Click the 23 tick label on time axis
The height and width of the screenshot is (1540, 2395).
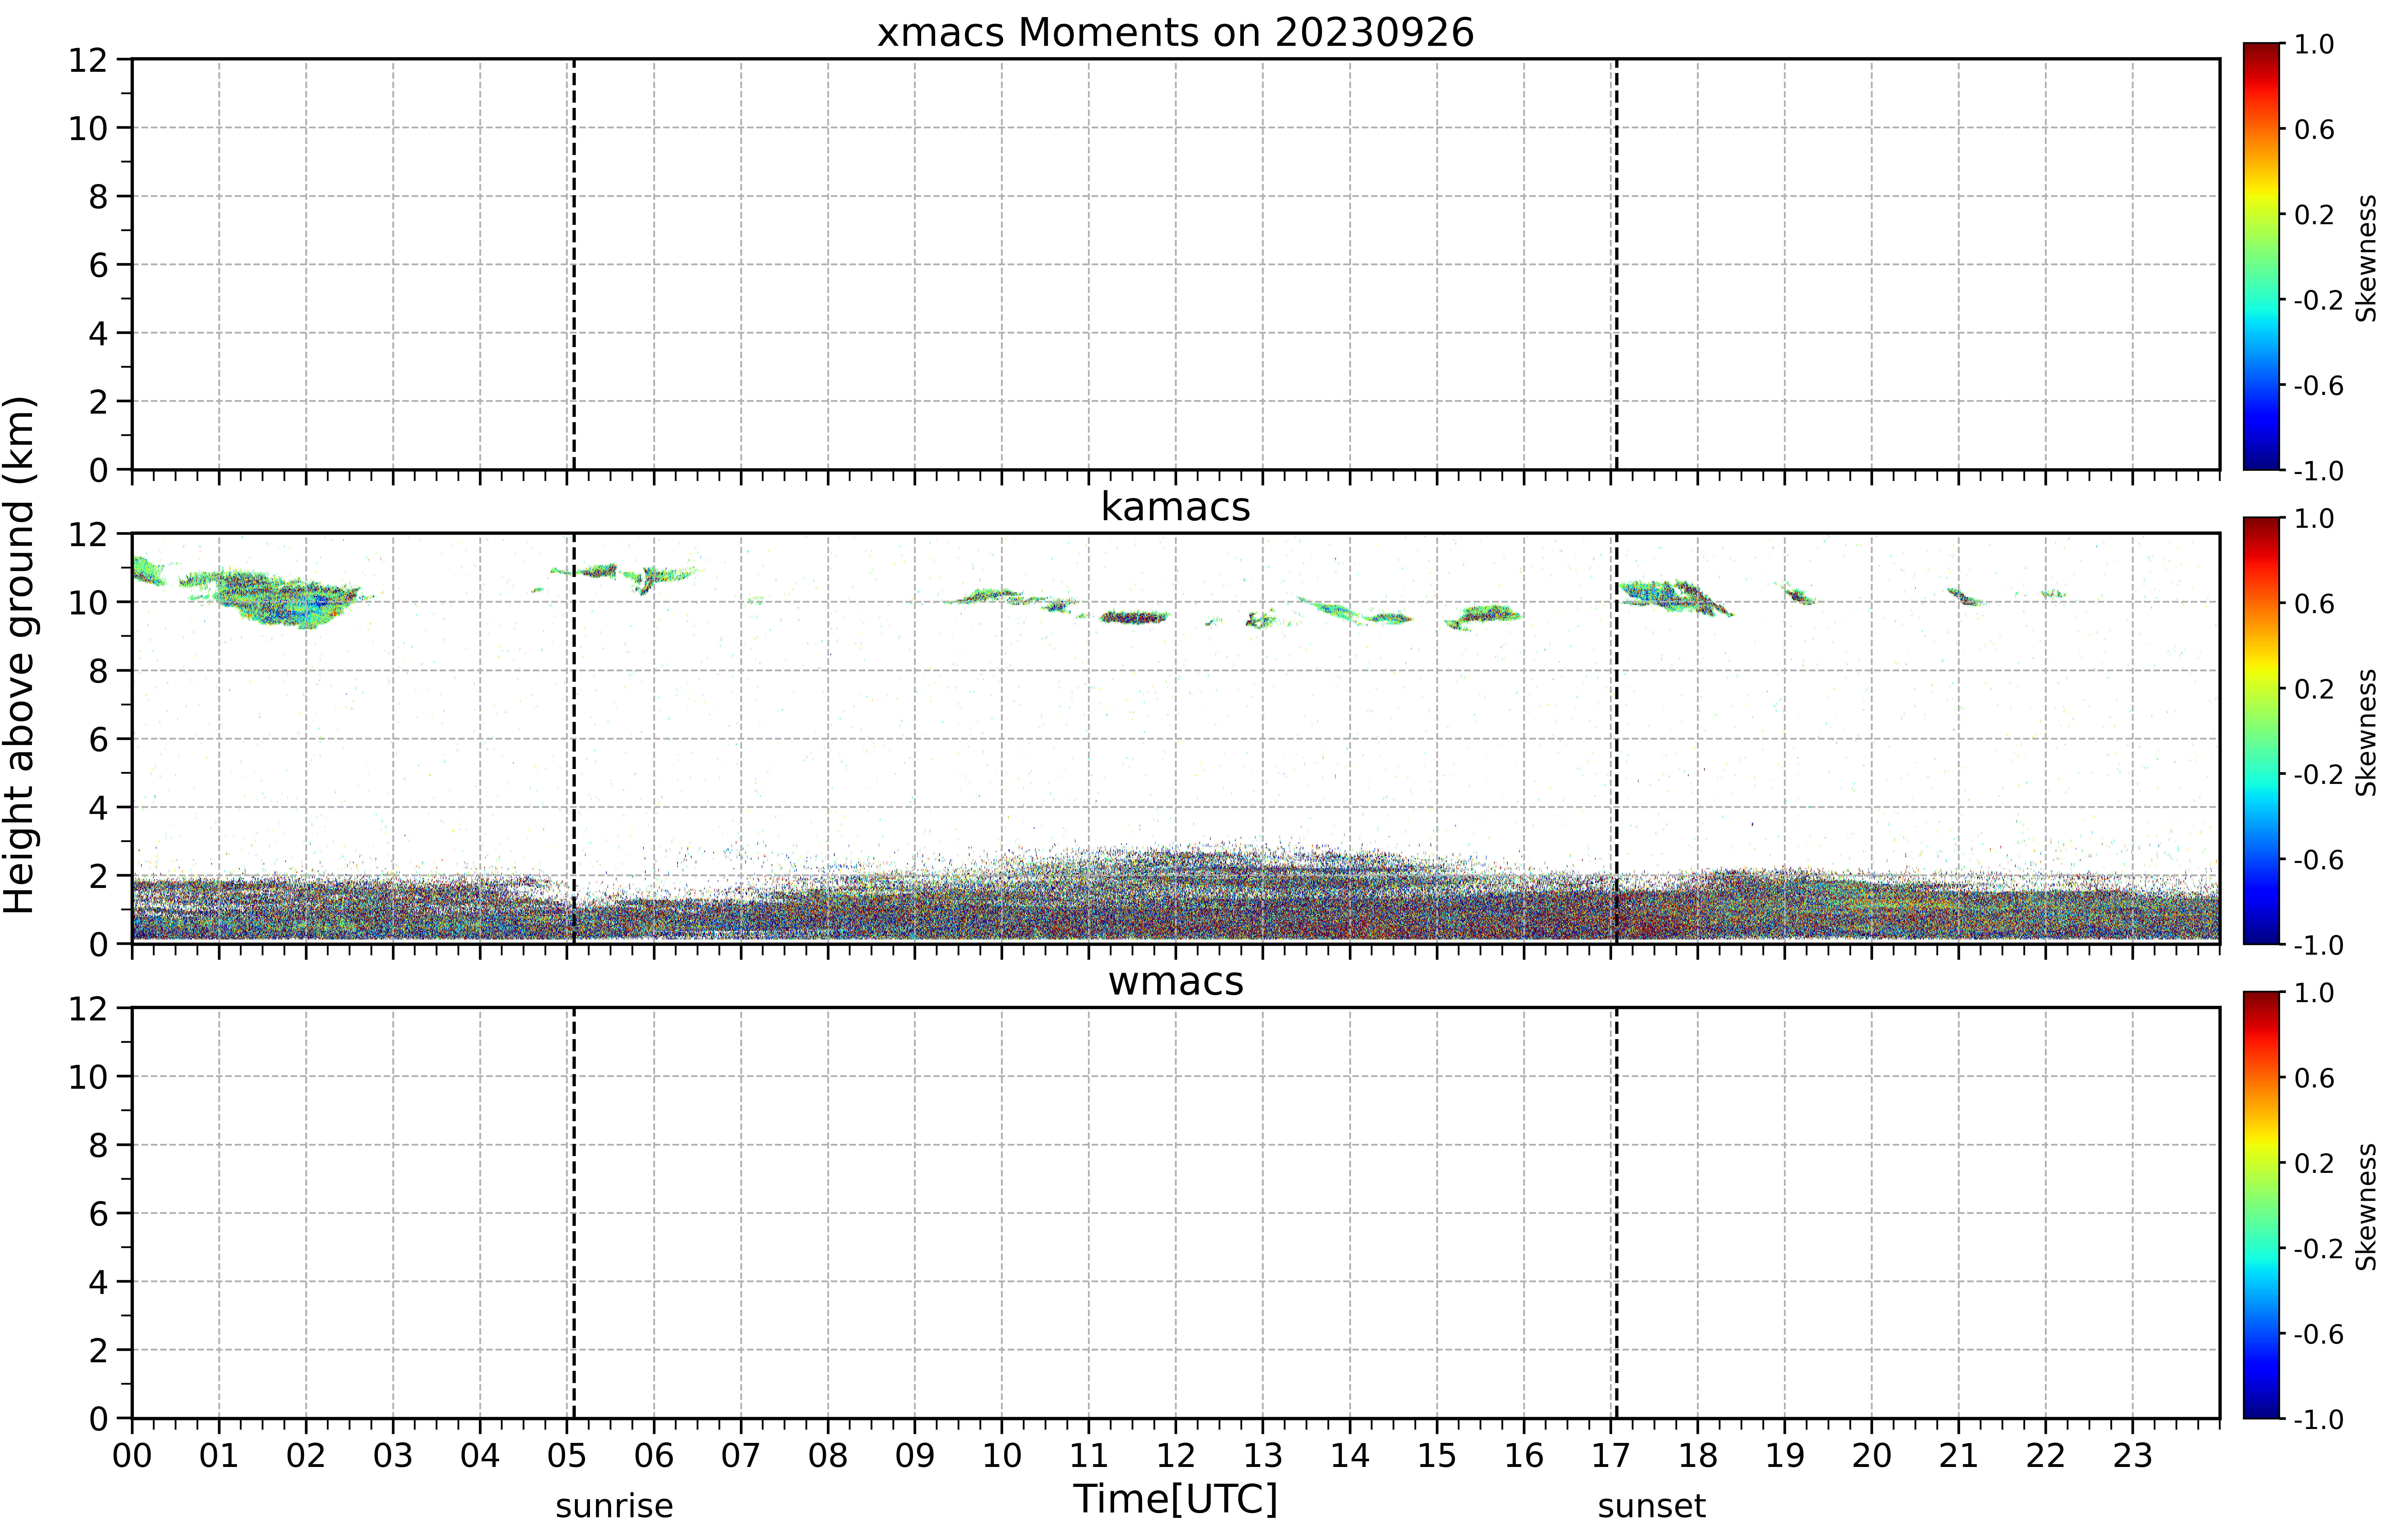[2132, 1455]
